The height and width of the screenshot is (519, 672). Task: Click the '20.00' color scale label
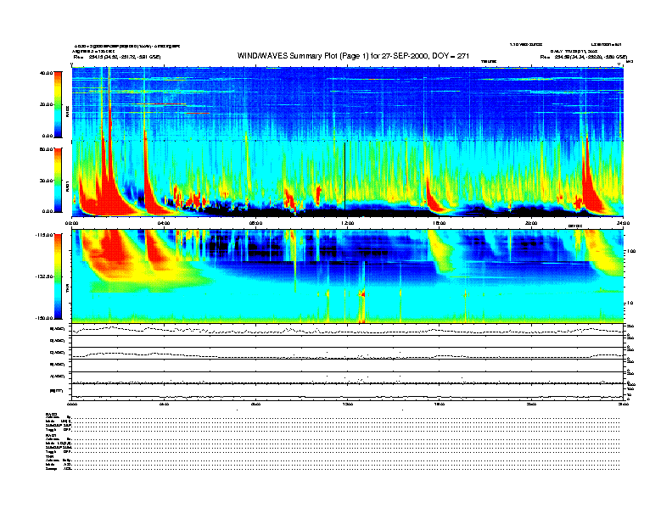pos(46,104)
